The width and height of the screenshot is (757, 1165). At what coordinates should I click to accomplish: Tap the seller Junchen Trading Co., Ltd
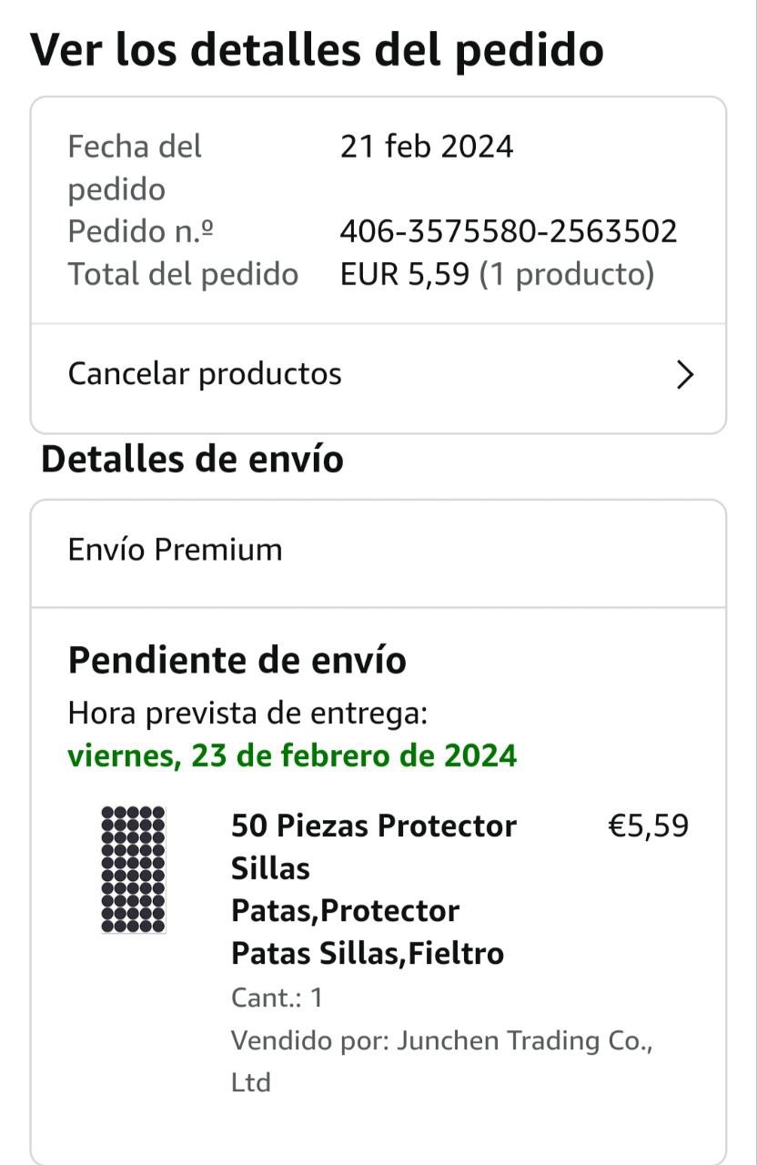(x=441, y=1060)
